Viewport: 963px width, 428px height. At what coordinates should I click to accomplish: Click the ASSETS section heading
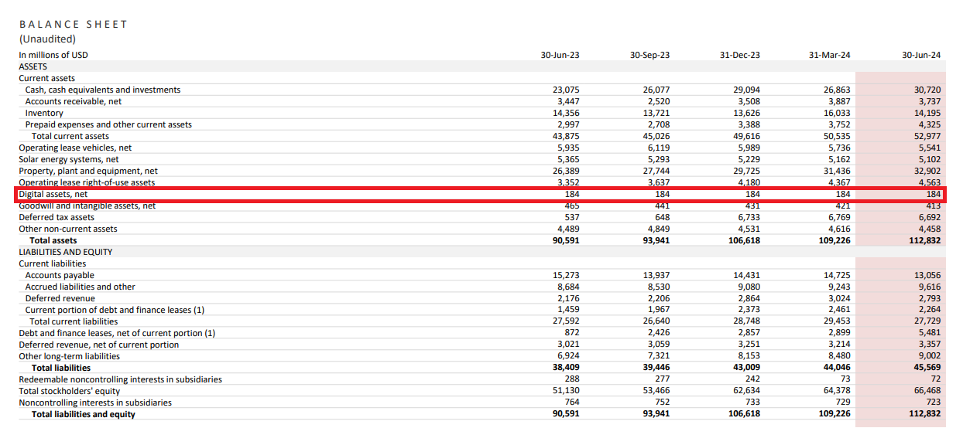click(33, 66)
